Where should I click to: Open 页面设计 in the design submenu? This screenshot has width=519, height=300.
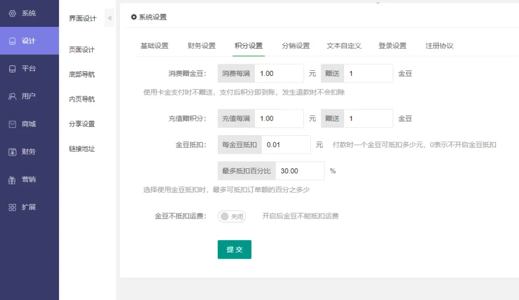click(x=82, y=50)
